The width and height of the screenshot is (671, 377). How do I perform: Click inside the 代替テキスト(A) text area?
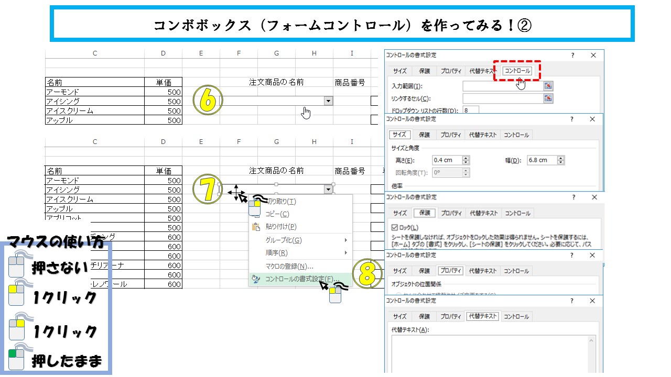coord(489,354)
